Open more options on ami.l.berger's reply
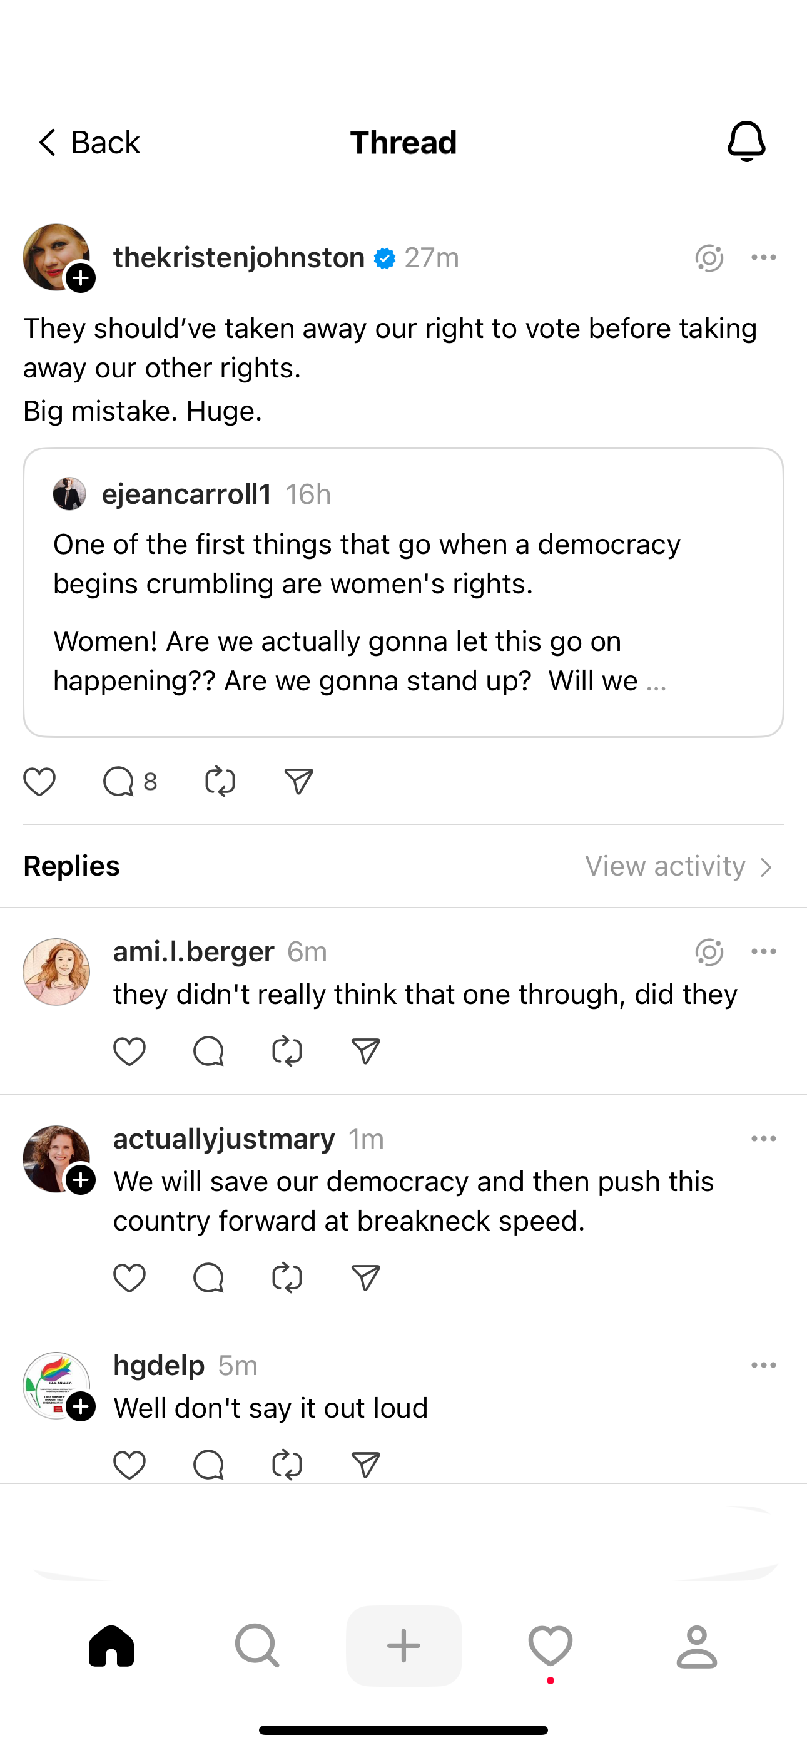Image resolution: width=807 pixels, height=1750 pixels. (x=764, y=952)
